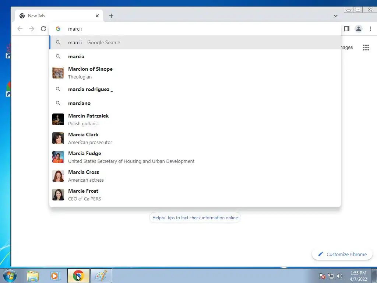The image size is (377, 283).
Task: Click search icon beside 'marciano' suggestion
Action: [x=58, y=103]
